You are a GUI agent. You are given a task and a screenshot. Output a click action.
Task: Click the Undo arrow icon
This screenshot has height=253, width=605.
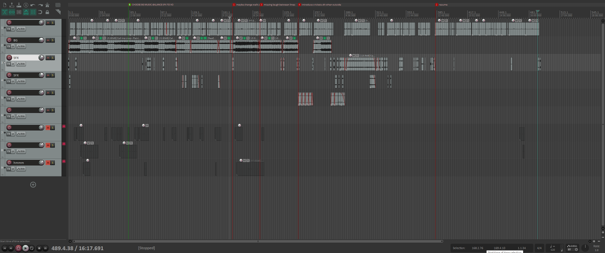[33, 5]
